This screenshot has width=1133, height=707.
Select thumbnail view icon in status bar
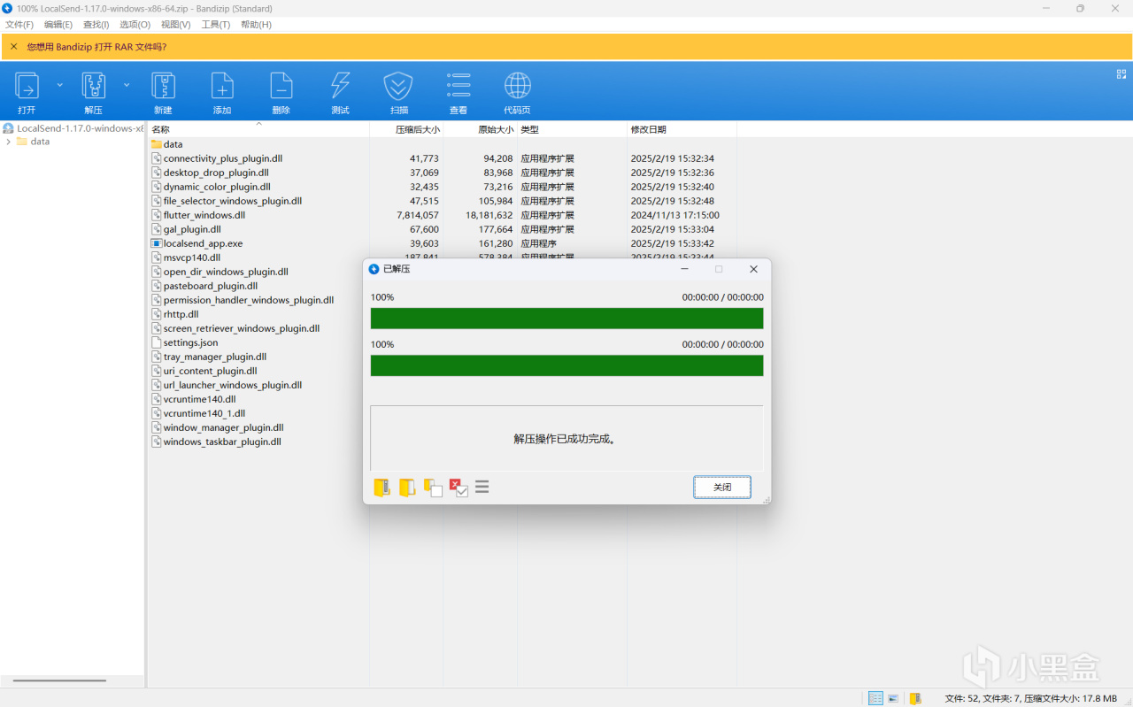pyautogui.click(x=893, y=698)
